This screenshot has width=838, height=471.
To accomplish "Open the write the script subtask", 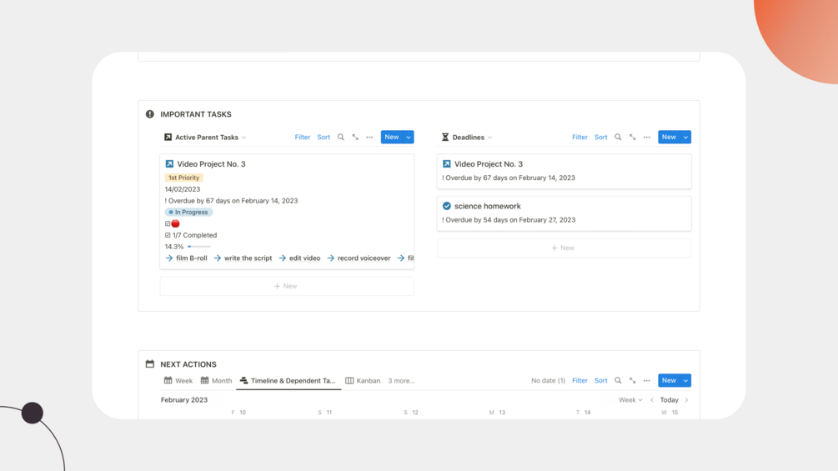I will (x=243, y=258).
